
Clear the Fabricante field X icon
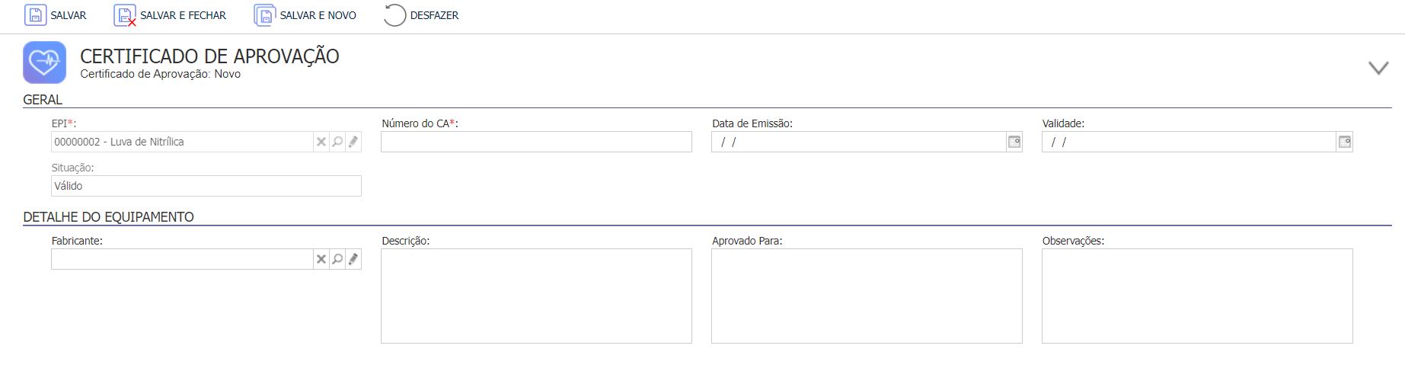[321, 259]
